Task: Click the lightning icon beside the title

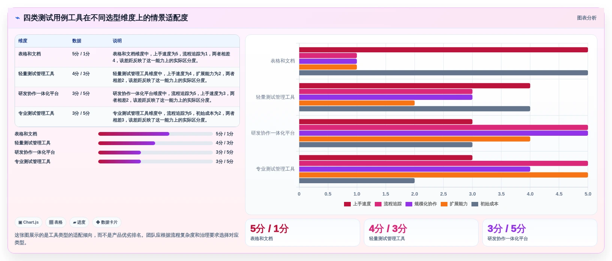Action: (x=17, y=18)
